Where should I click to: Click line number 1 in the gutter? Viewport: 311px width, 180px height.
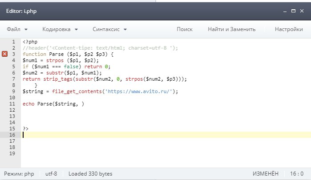(13, 42)
